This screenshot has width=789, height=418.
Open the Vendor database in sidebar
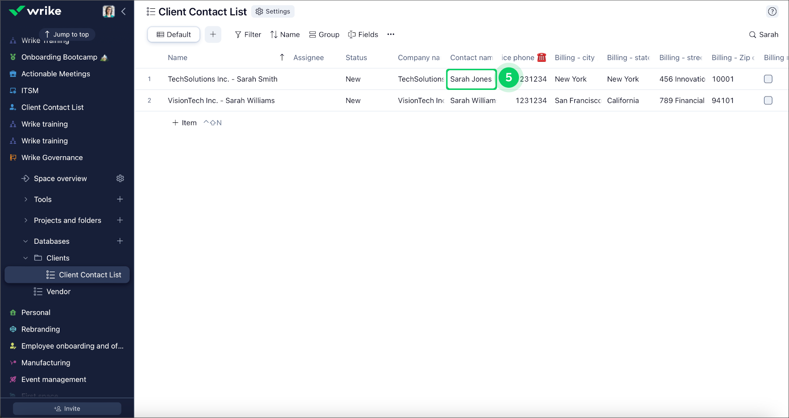tap(58, 291)
